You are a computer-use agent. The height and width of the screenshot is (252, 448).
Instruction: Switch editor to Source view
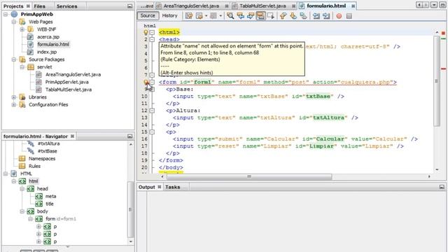point(148,15)
